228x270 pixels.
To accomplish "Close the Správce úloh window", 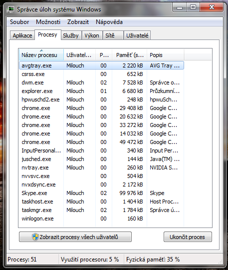I will click(x=212, y=7).
